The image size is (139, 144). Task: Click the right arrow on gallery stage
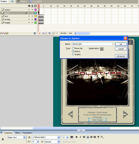[125, 114]
